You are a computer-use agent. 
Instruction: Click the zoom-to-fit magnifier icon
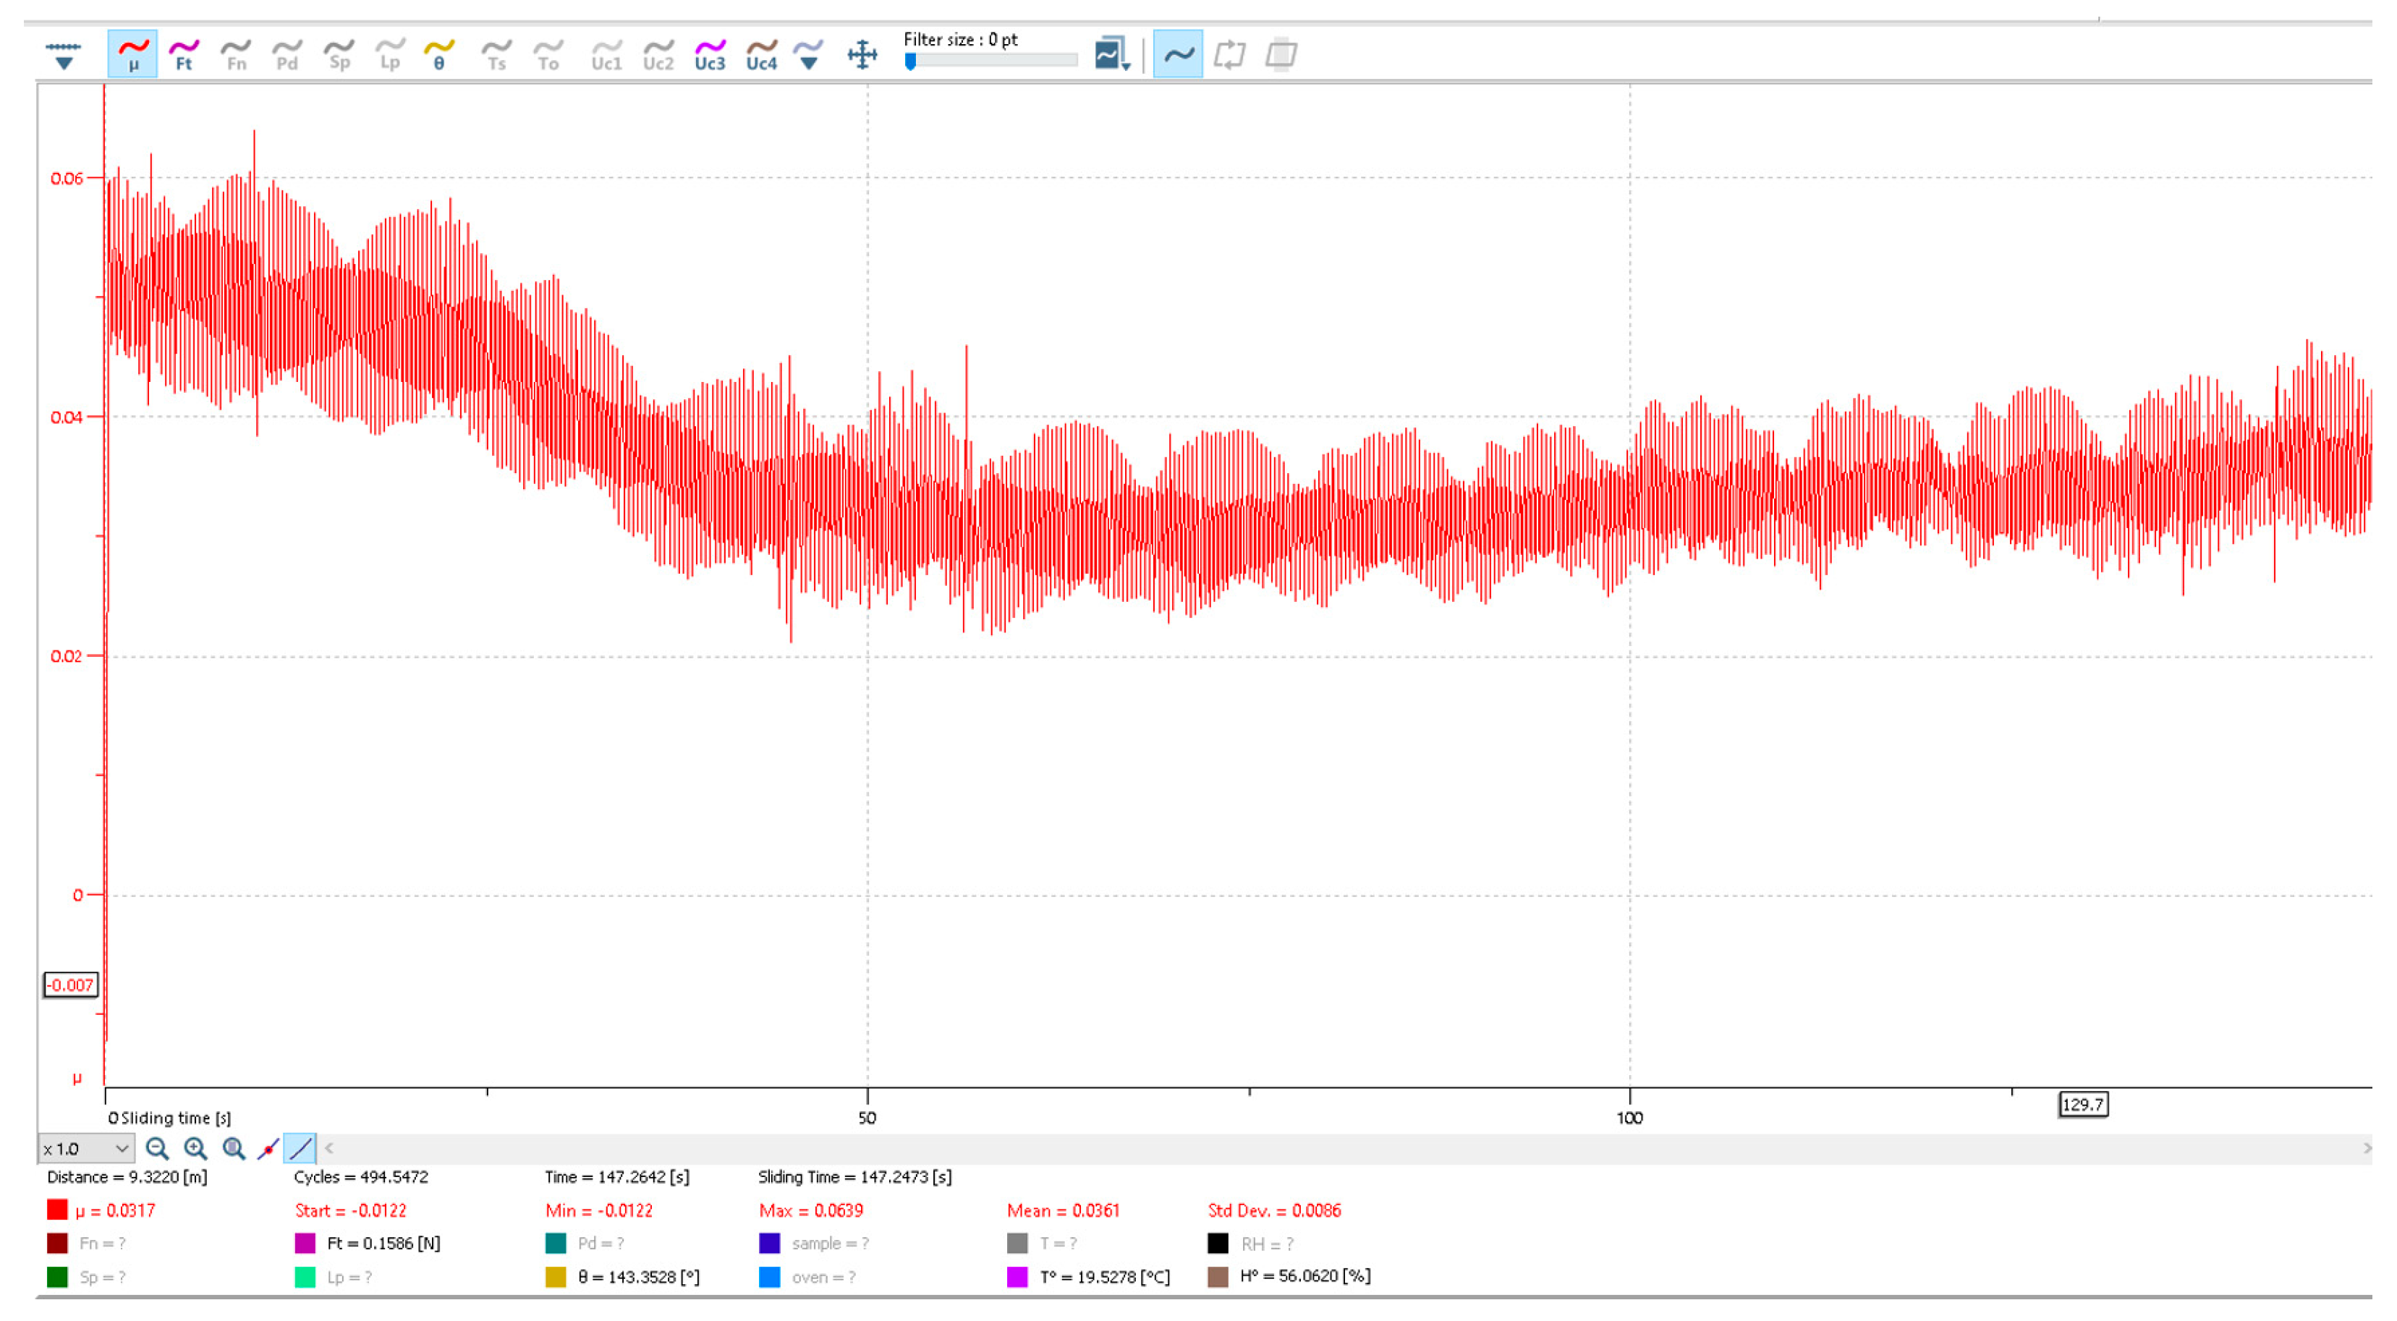click(x=234, y=1149)
